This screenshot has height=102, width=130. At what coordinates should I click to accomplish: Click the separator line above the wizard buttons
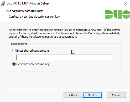point(66,89)
